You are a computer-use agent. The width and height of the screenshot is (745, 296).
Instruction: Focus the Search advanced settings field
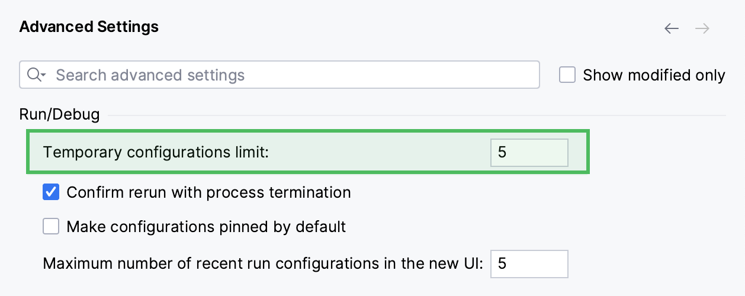click(280, 75)
